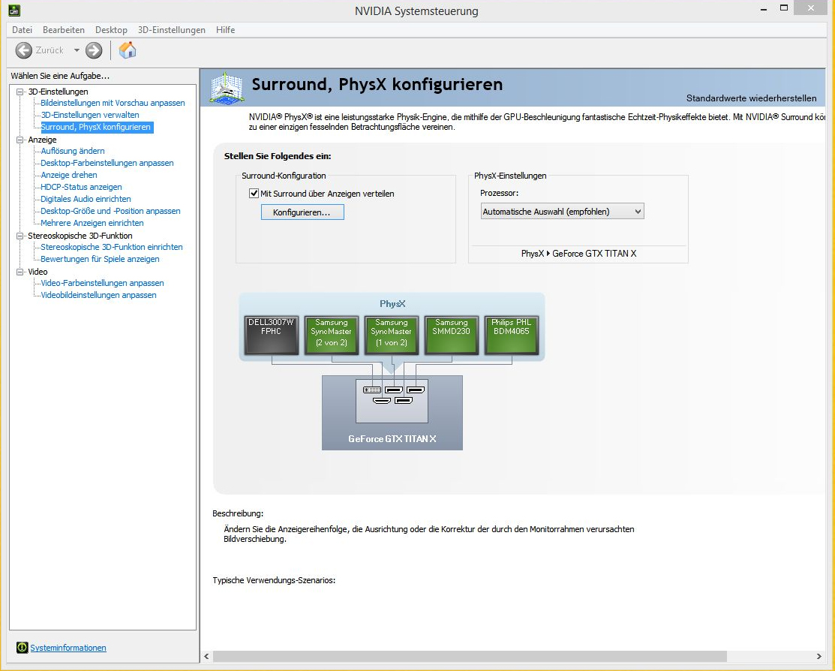
Task: Open the Desktop menu
Action: pyautogui.click(x=111, y=30)
